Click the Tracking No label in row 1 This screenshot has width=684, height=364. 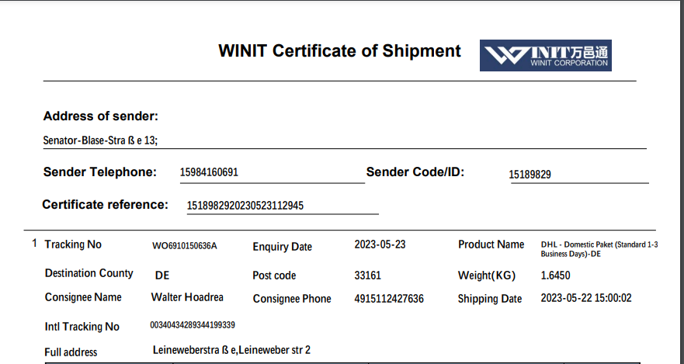pos(73,244)
